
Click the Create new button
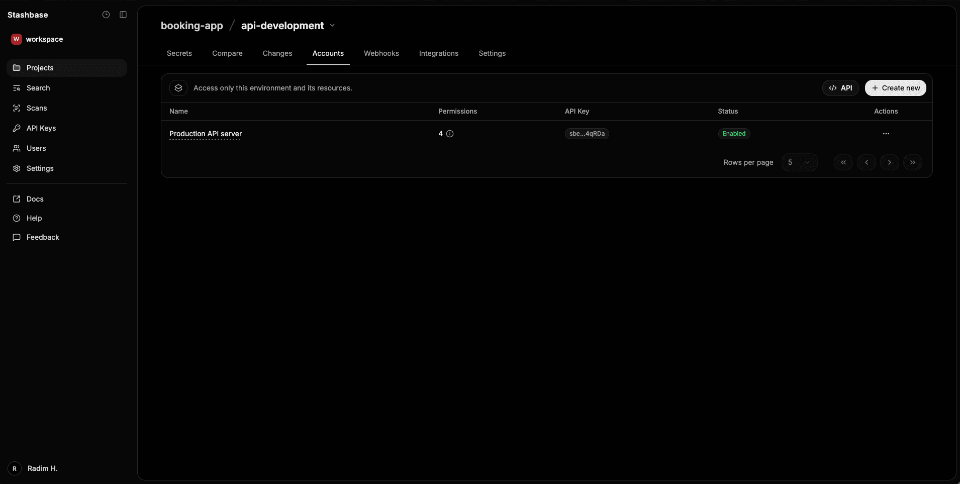896,88
